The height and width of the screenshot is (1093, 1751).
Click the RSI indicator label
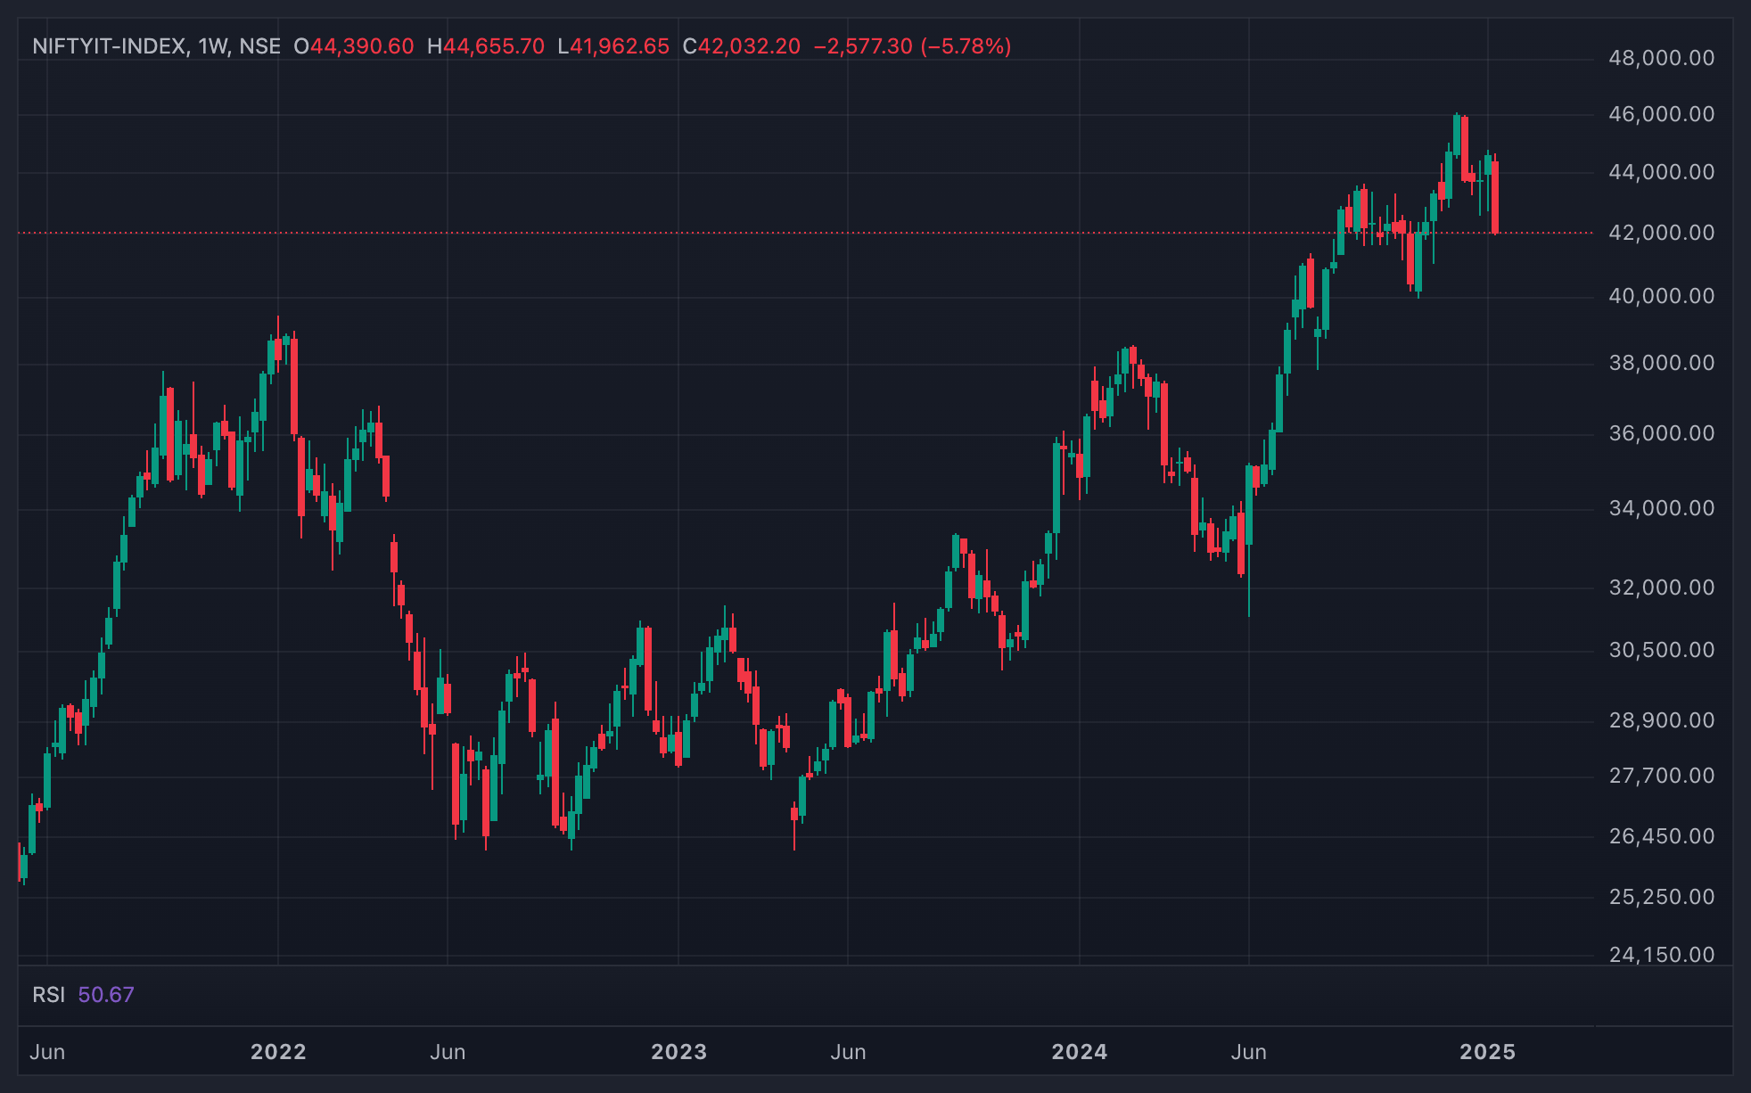click(49, 995)
